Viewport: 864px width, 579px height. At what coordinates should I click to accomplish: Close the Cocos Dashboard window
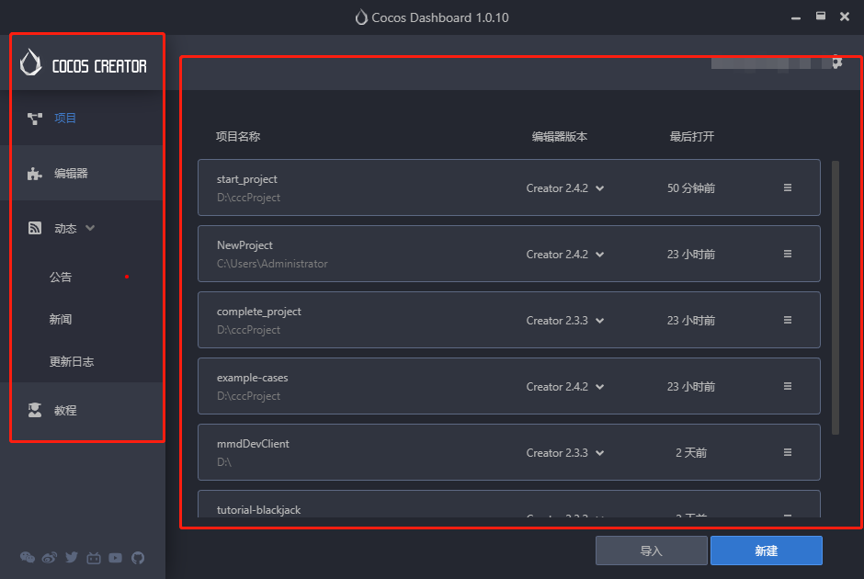(845, 17)
